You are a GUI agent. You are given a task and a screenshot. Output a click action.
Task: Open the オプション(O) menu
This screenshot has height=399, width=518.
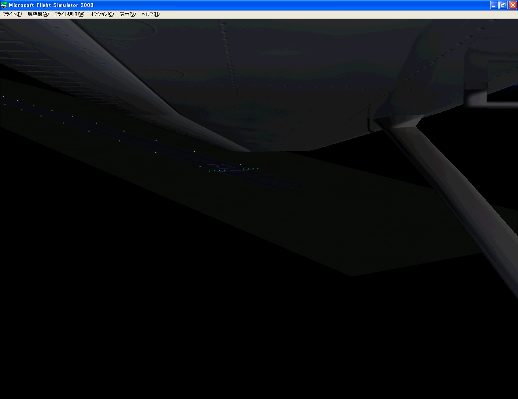coord(102,14)
